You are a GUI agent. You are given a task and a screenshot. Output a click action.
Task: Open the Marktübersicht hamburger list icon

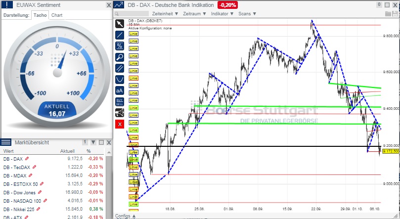[6, 142]
